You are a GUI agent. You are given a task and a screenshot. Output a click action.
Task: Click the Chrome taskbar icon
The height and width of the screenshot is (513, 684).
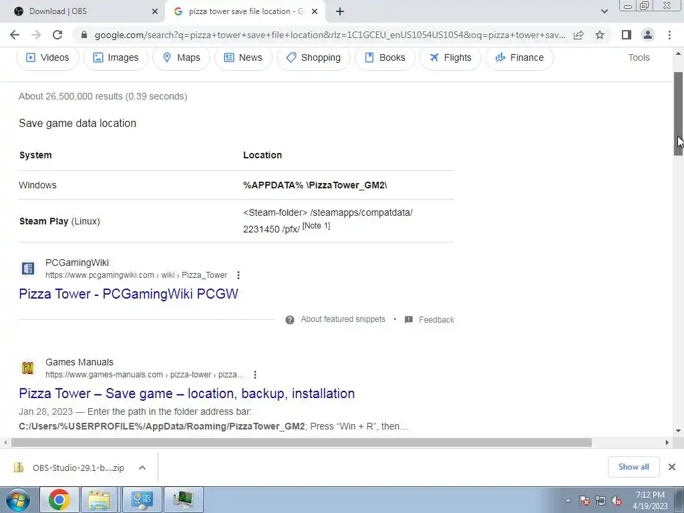(x=59, y=500)
